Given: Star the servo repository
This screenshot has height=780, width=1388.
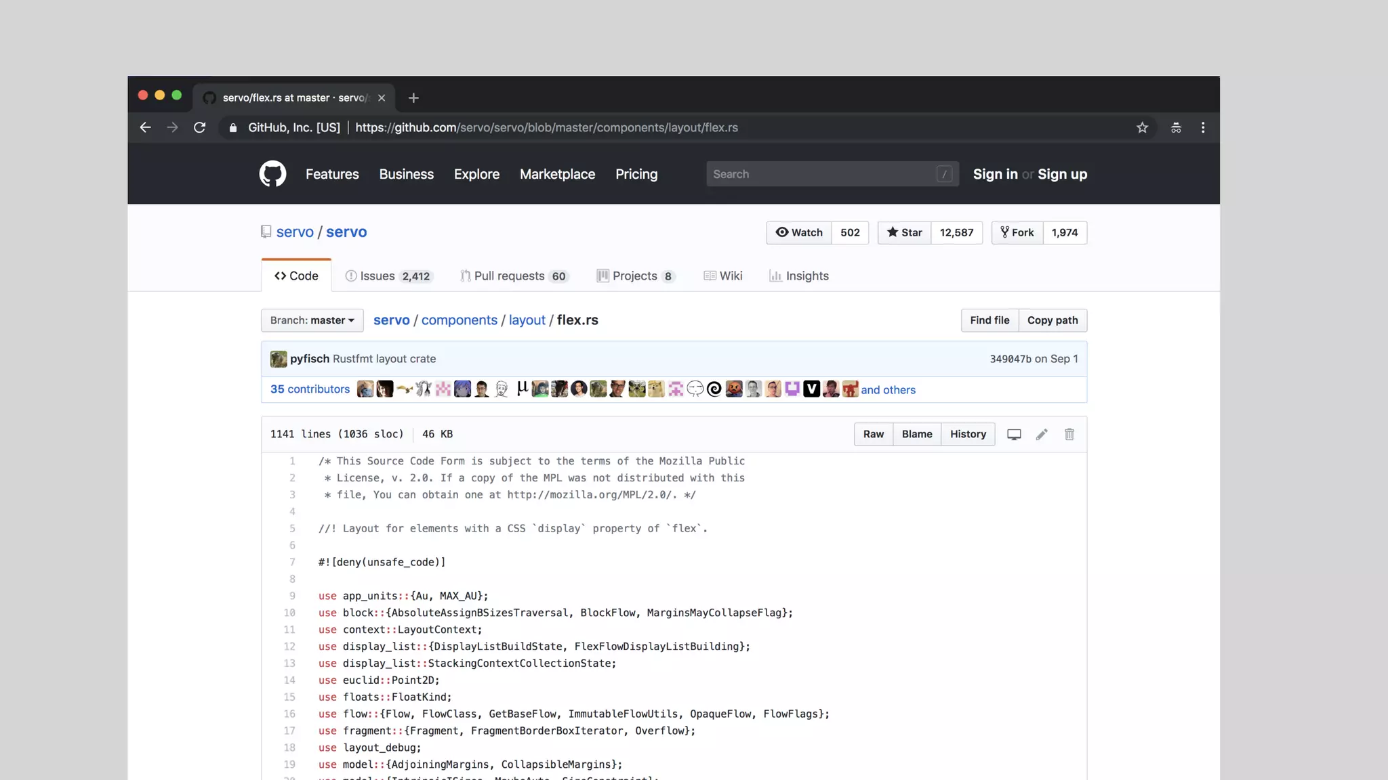Looking at the screenshot, I should pos(904,232).
